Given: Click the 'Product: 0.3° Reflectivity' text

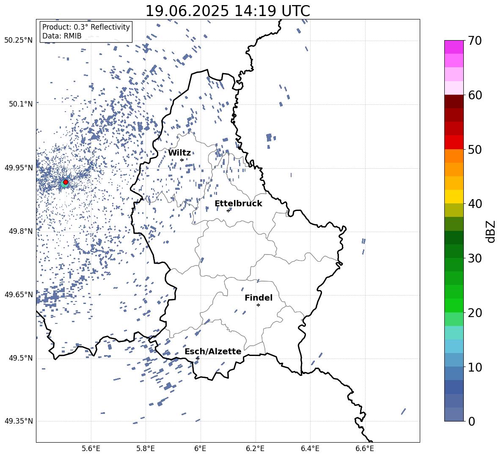Looking at the screenshot, I should pos(86,27).
